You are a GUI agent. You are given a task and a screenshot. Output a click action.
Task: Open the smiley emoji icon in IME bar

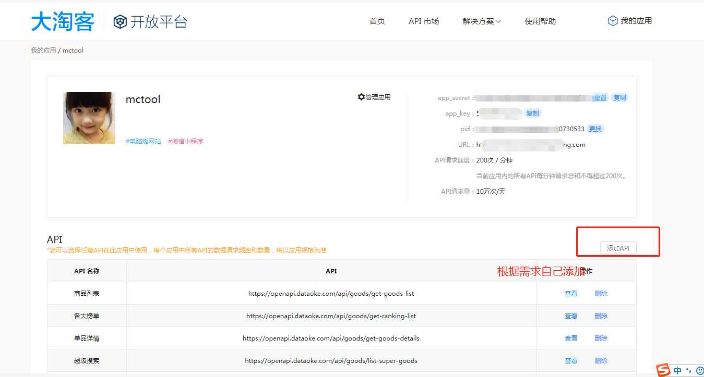[700, 371]
